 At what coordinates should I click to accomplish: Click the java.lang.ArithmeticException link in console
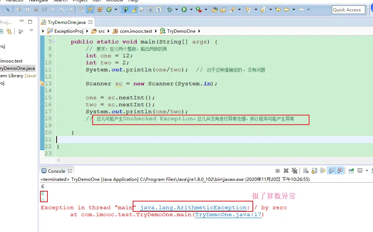pos(194,208)
